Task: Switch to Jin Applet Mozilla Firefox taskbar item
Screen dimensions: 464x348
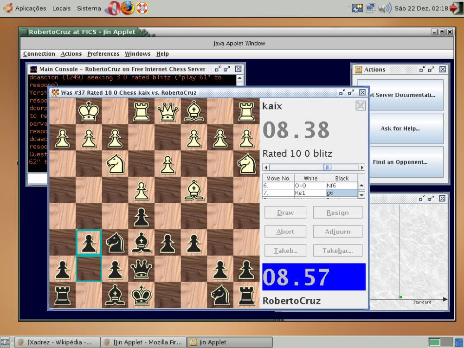Action: point(143,342)
